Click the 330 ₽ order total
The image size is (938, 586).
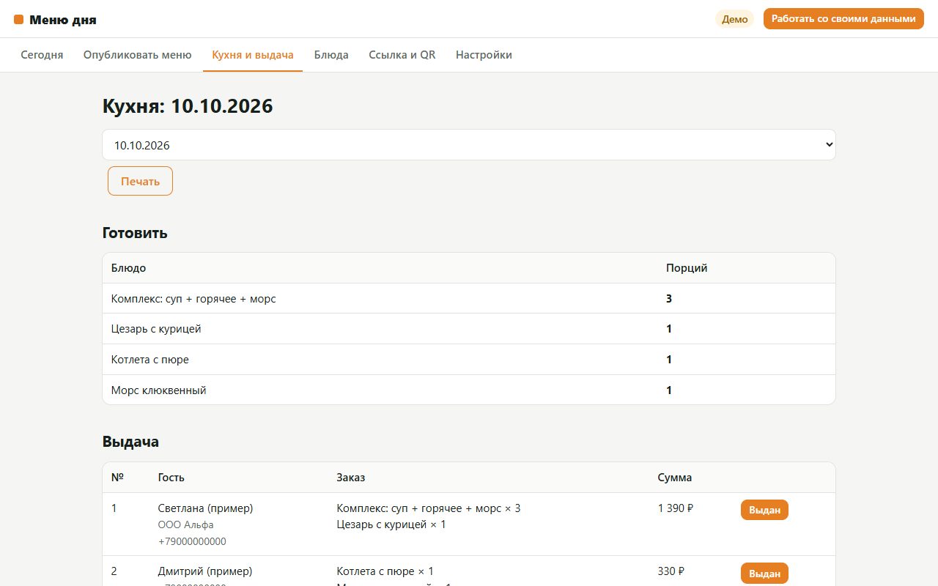coord(671,571)
